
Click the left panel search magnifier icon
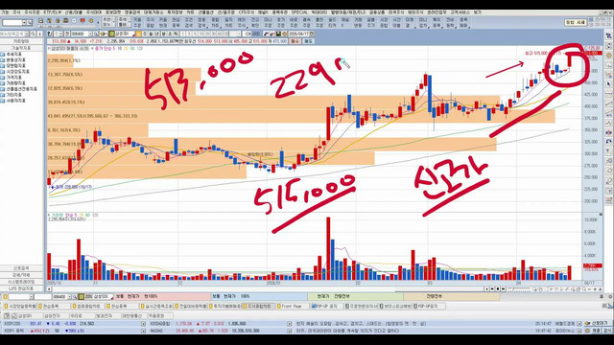click(33, 34)
